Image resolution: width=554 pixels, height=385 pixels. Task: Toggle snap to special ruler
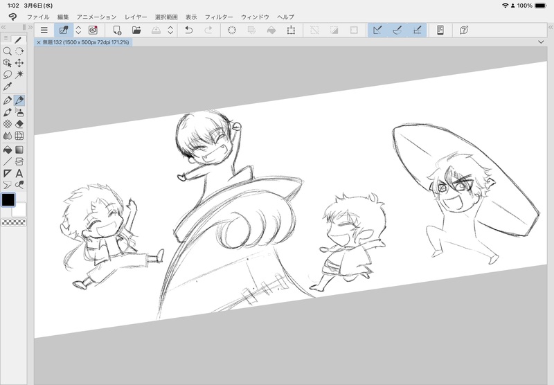(397, 30)
